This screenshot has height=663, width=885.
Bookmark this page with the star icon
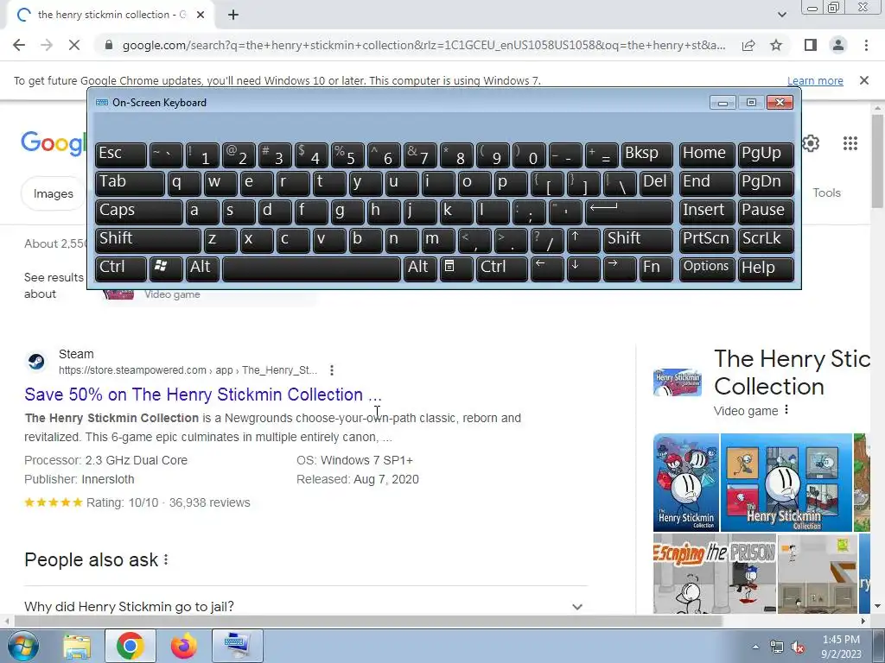pos(776,45)
